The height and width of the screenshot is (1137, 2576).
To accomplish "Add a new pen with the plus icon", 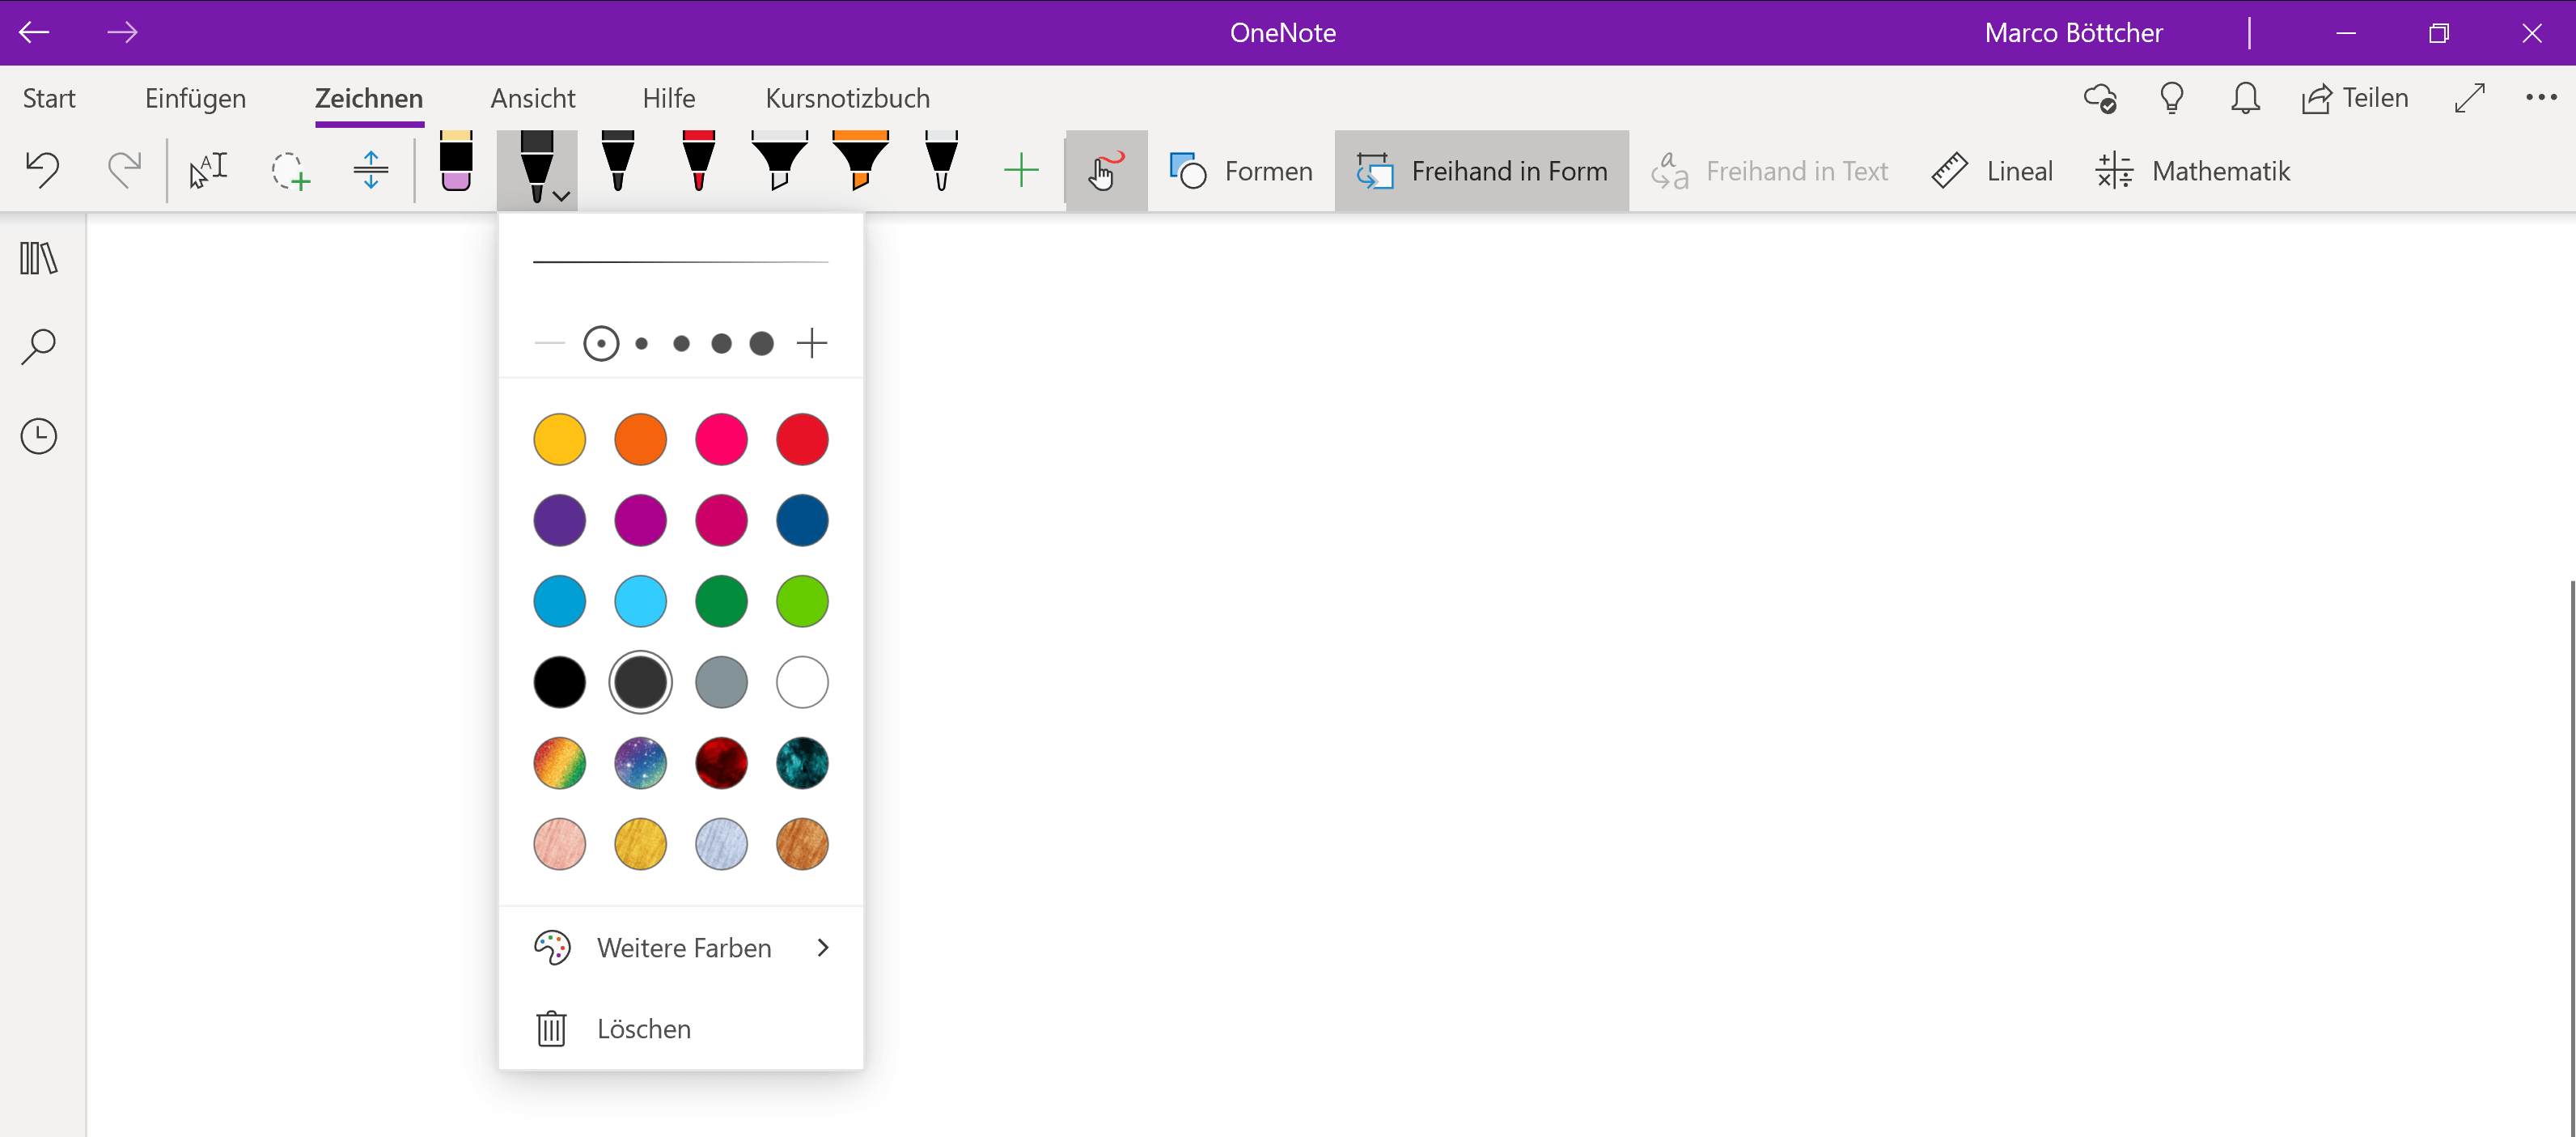I will coord(1021,171).
